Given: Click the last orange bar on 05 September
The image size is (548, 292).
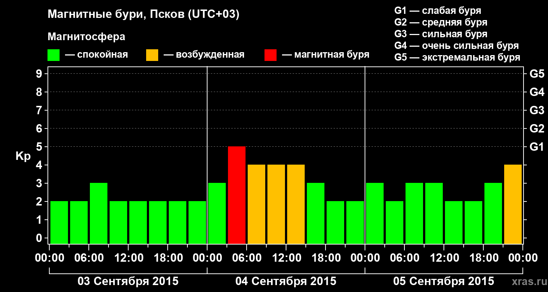Looking at the screenshot, I should [513, 204].
